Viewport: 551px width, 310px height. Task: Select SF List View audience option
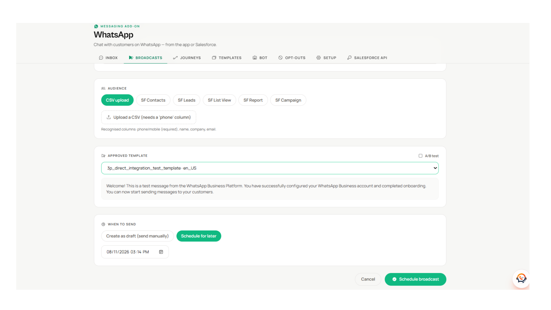pos(220,100)
